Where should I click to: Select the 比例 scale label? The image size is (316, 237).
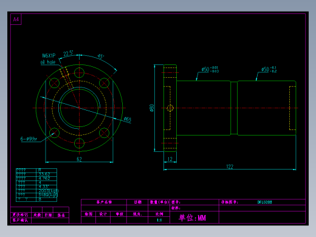[159, 214]
